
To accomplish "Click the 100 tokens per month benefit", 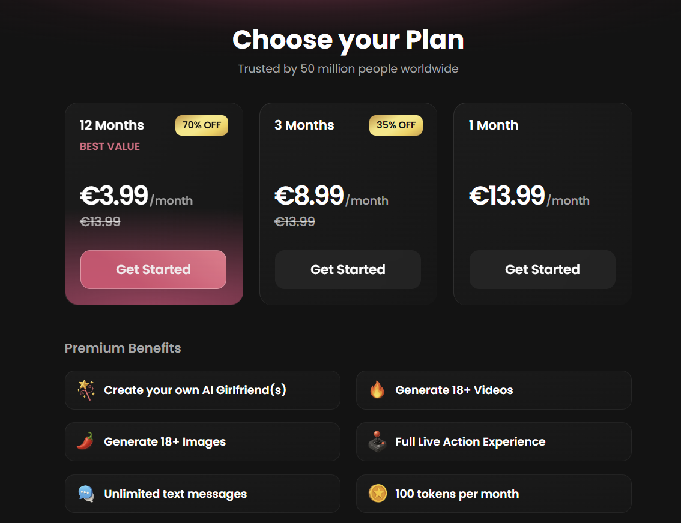I will tap(457, 494).
